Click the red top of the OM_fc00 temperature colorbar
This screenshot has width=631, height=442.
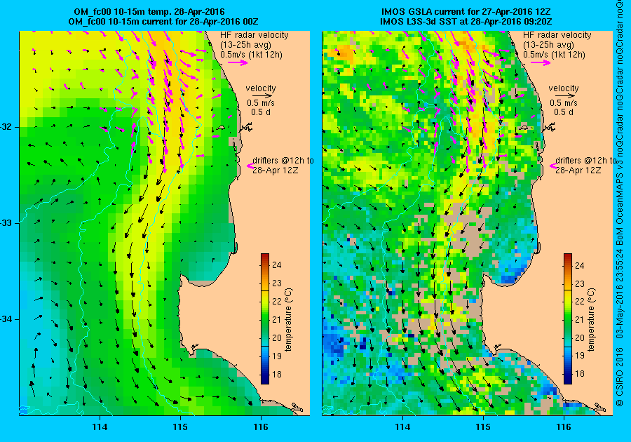pos(265,257)
